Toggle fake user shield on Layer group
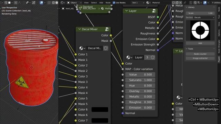 pyautogui.click(x=153, y=58)
